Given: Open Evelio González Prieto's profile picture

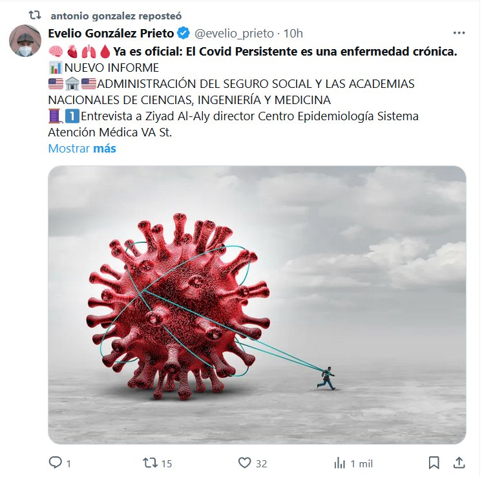Looking at the screenshot, I should pos(25,41).
